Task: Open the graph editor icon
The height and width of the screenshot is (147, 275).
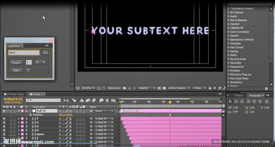Action: click(113, 101)
